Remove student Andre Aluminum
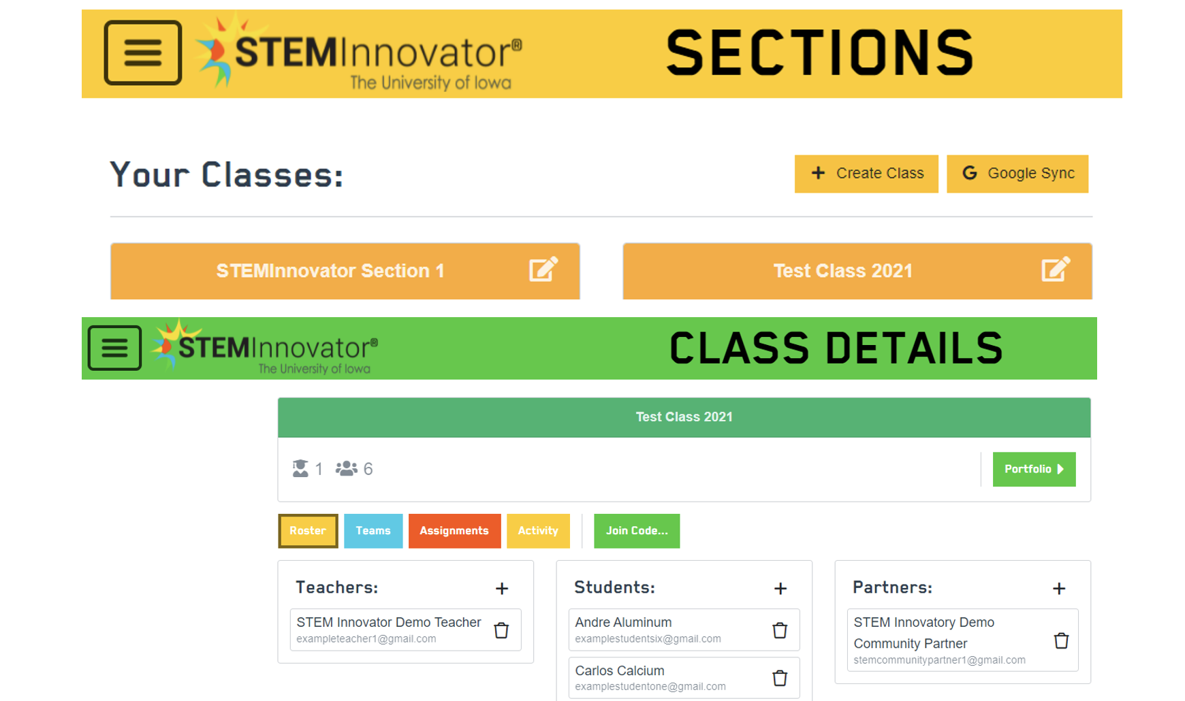This screenshot has width=1185, height=701. point(780,630)
